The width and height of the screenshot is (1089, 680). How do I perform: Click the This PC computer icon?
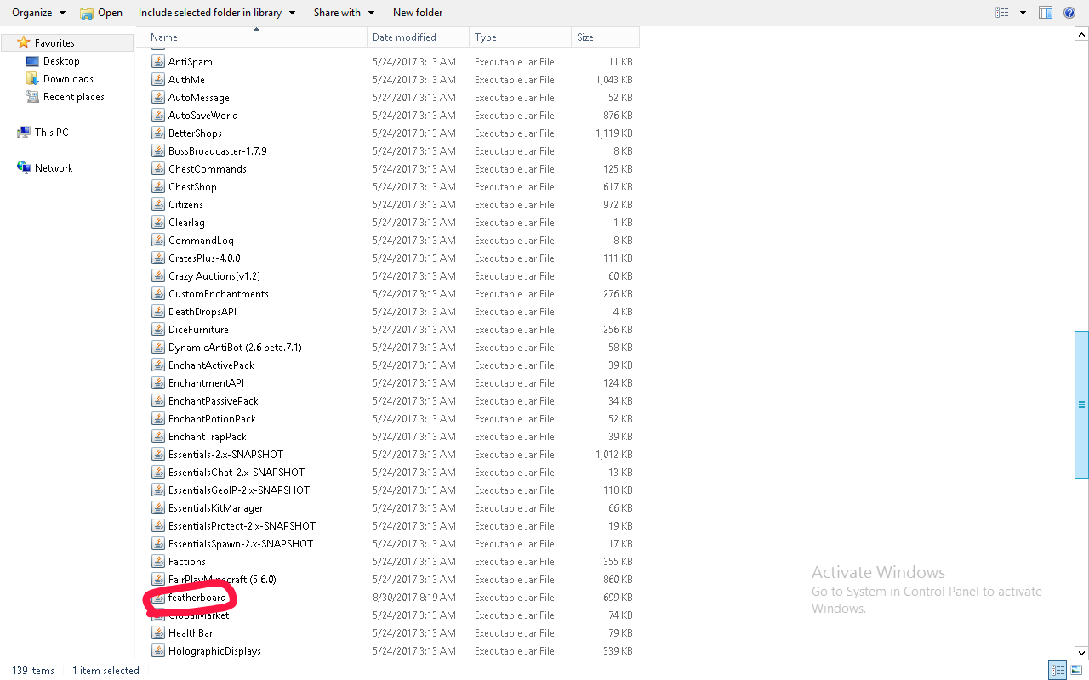tap(24, 133)
